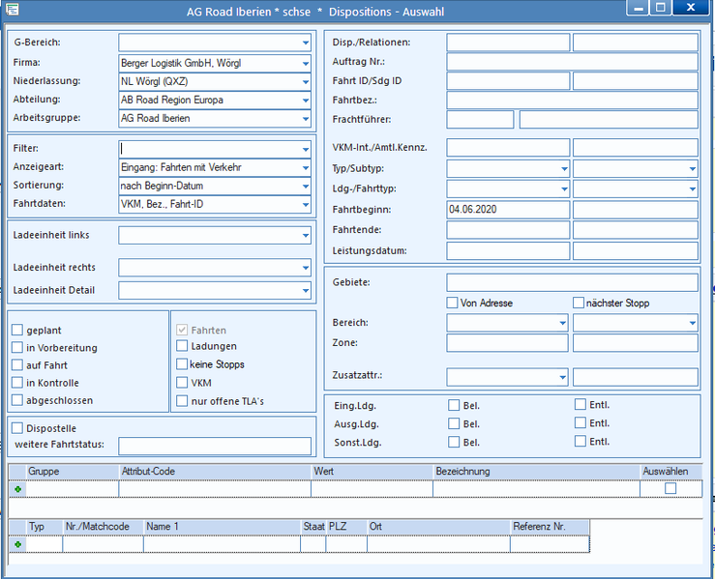Toggle the Von Adresse checkbox

coord(452,303)
